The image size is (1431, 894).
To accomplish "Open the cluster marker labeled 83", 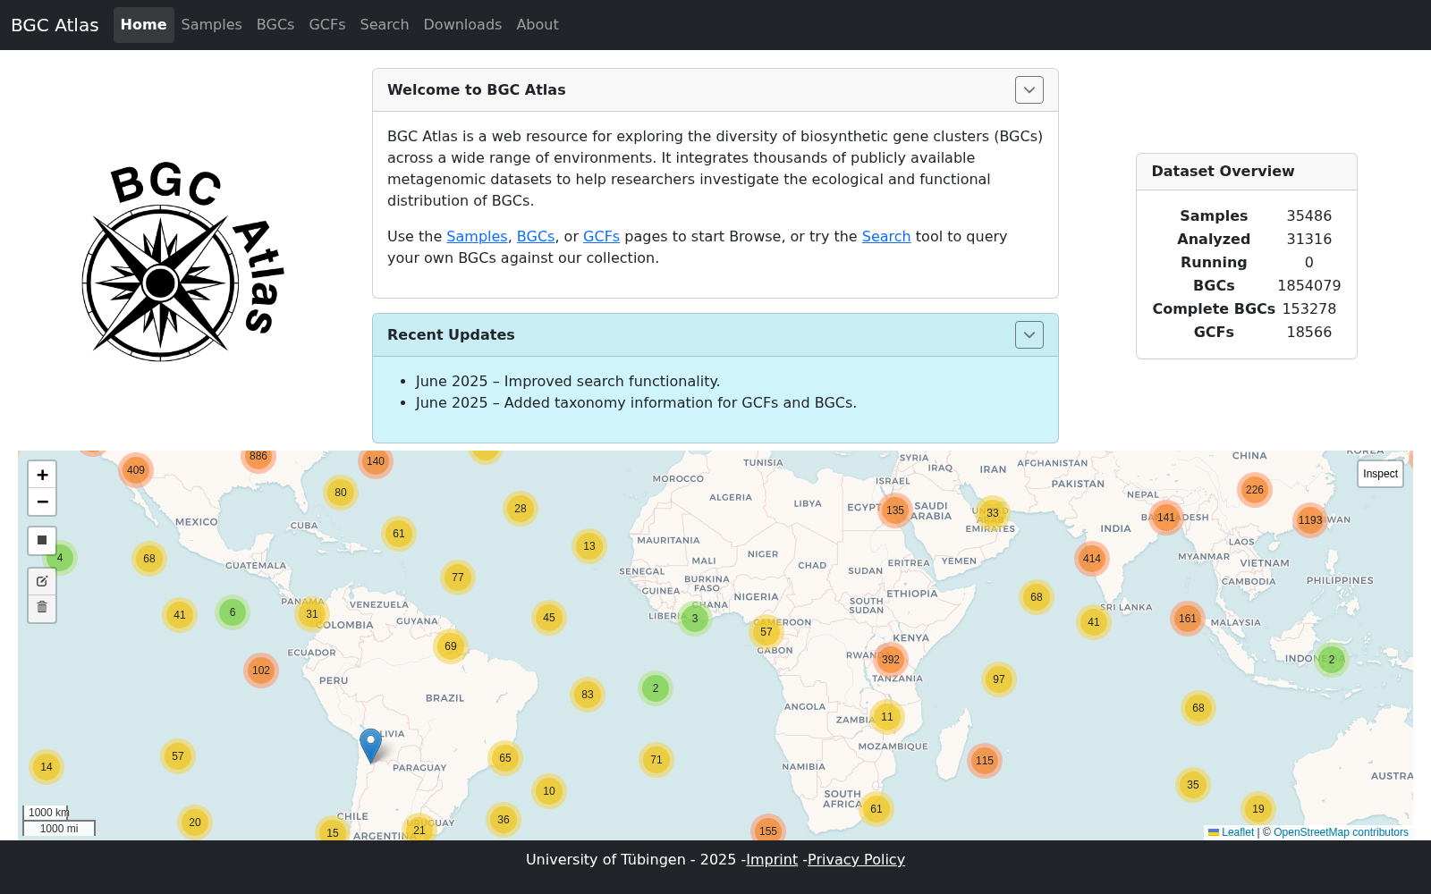I will [x=588, y=695].
